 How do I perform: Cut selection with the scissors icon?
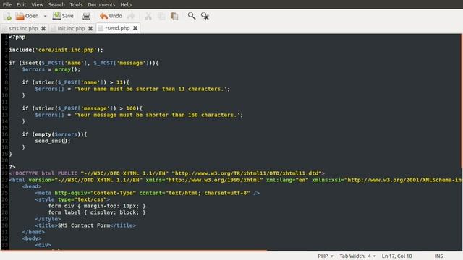point(148,16)
